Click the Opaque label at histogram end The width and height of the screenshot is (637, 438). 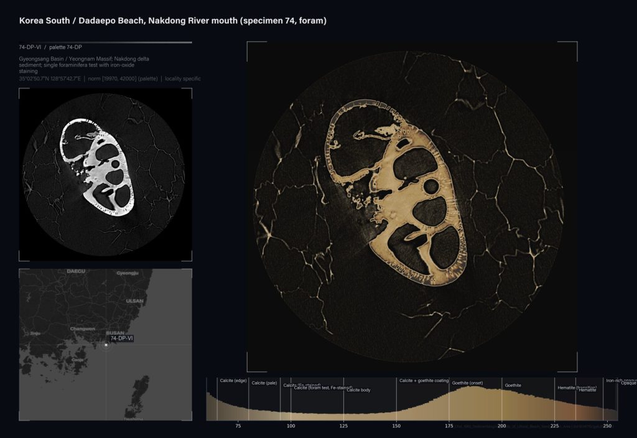pos(628,383)
